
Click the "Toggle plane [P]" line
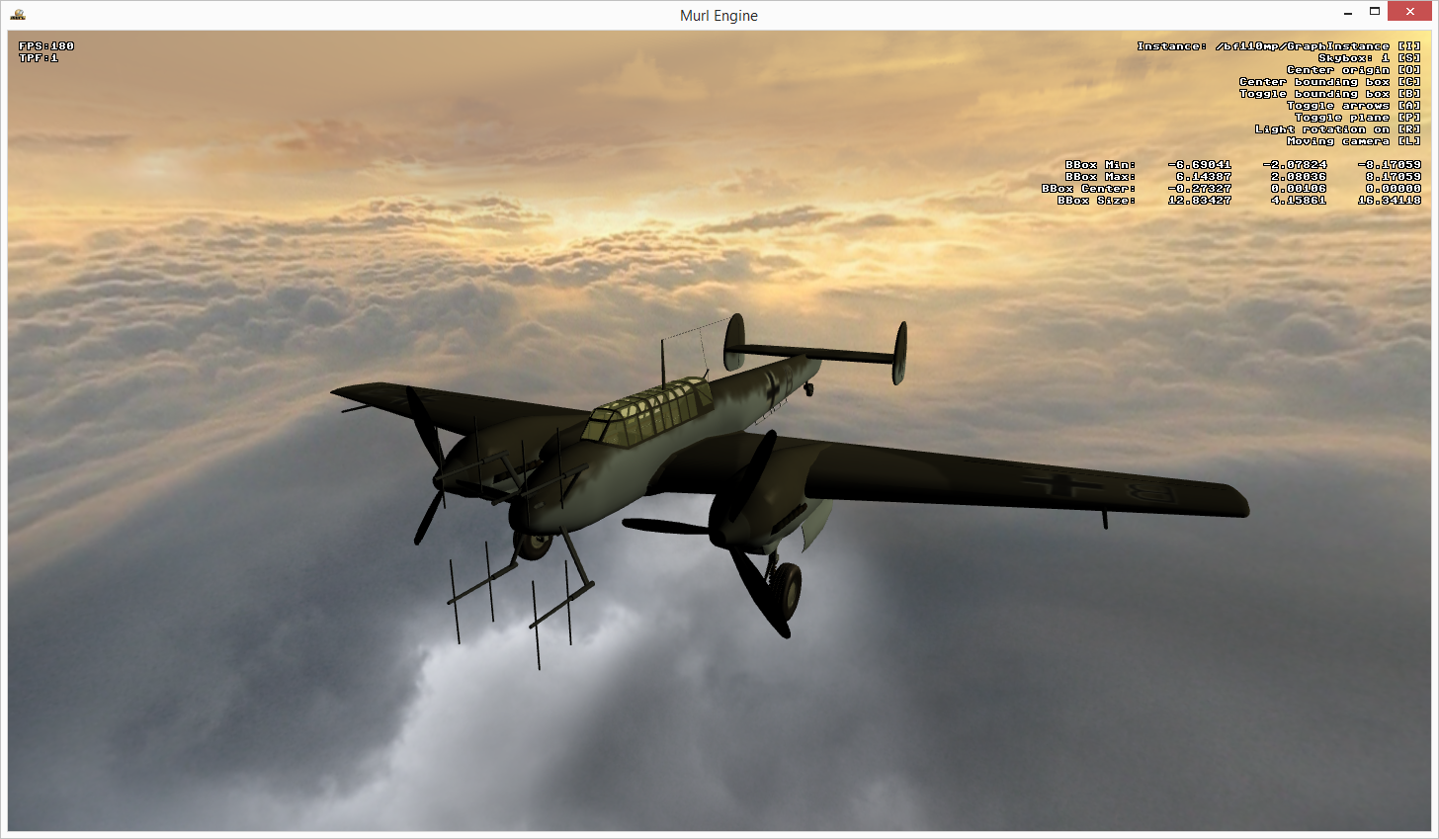tap(1358, 118)
